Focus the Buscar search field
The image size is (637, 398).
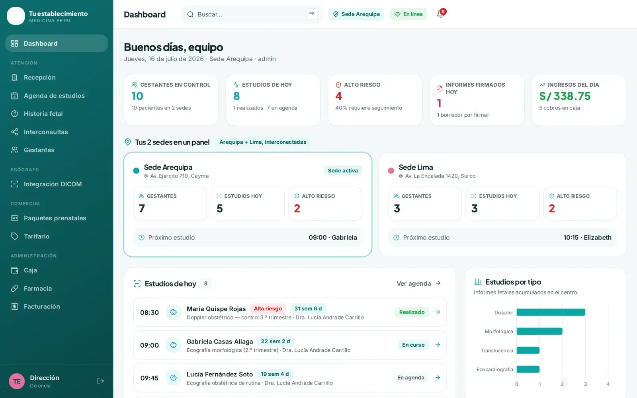[x=252, y=14]
